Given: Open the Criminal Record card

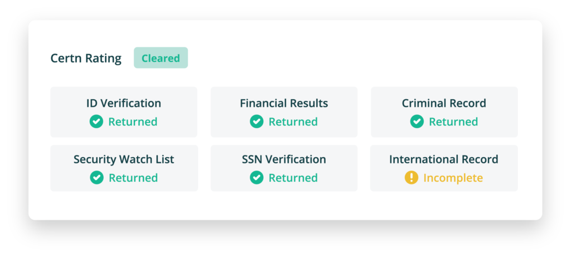Looking at the screenshot, I should 444,111.
